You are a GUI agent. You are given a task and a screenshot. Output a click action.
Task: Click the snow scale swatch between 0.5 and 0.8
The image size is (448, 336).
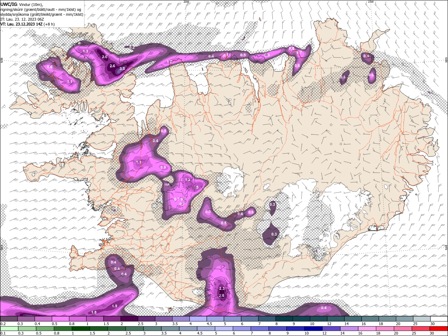(x=61, y=319)
